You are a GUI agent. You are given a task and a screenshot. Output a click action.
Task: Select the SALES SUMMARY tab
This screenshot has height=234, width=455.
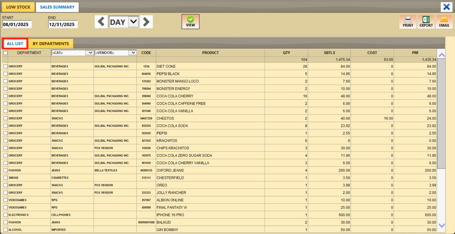coord(57,7)
